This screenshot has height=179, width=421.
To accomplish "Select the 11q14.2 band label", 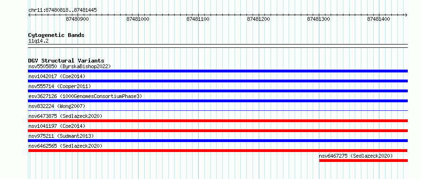I will pos(38,41).
